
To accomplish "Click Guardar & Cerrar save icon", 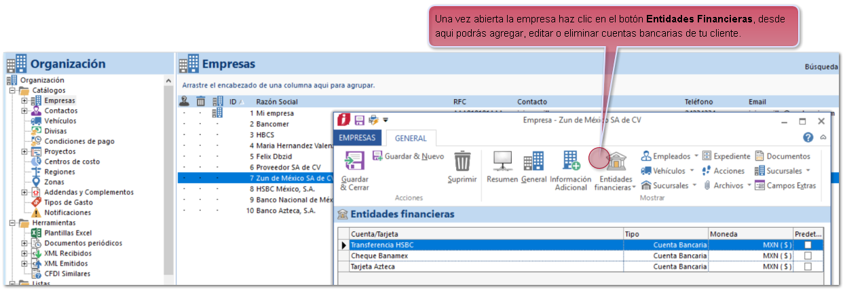I will point(355,161).
